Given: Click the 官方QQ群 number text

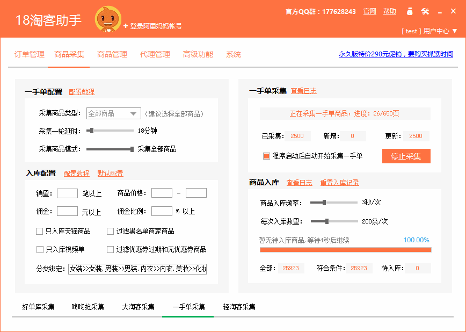Looking at the screenshot, I should [x=321, y=12].
